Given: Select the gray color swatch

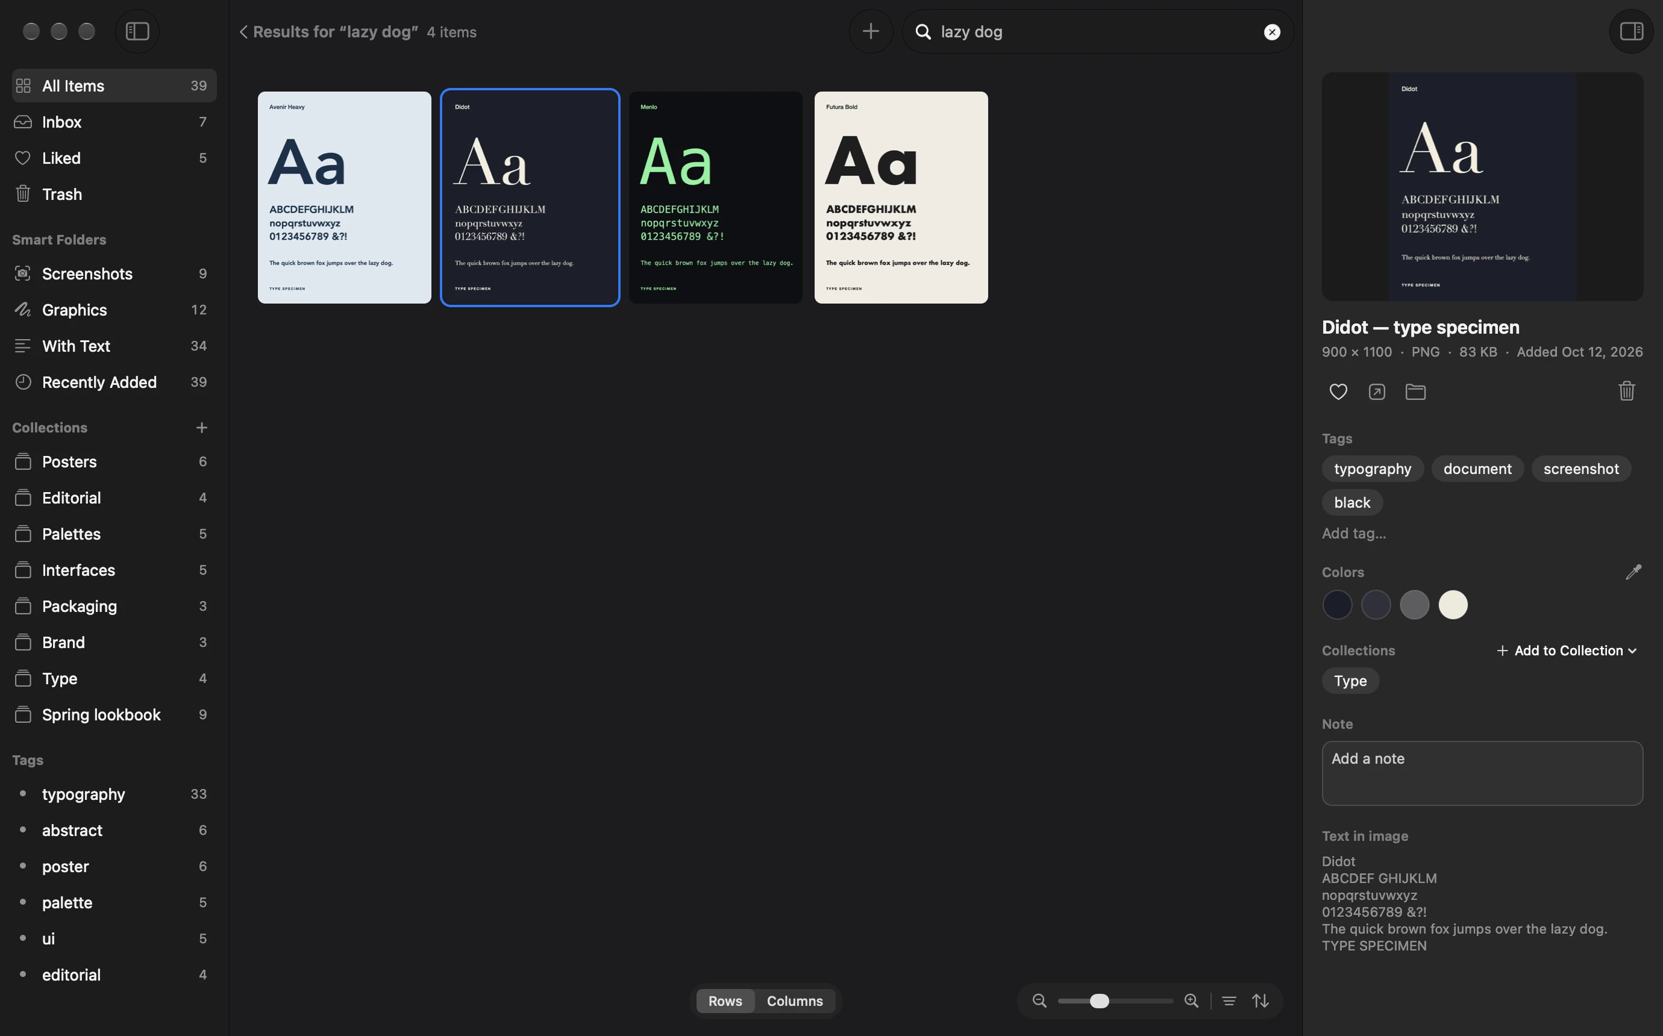Looking at the screenshot, I should [1414, 605].
